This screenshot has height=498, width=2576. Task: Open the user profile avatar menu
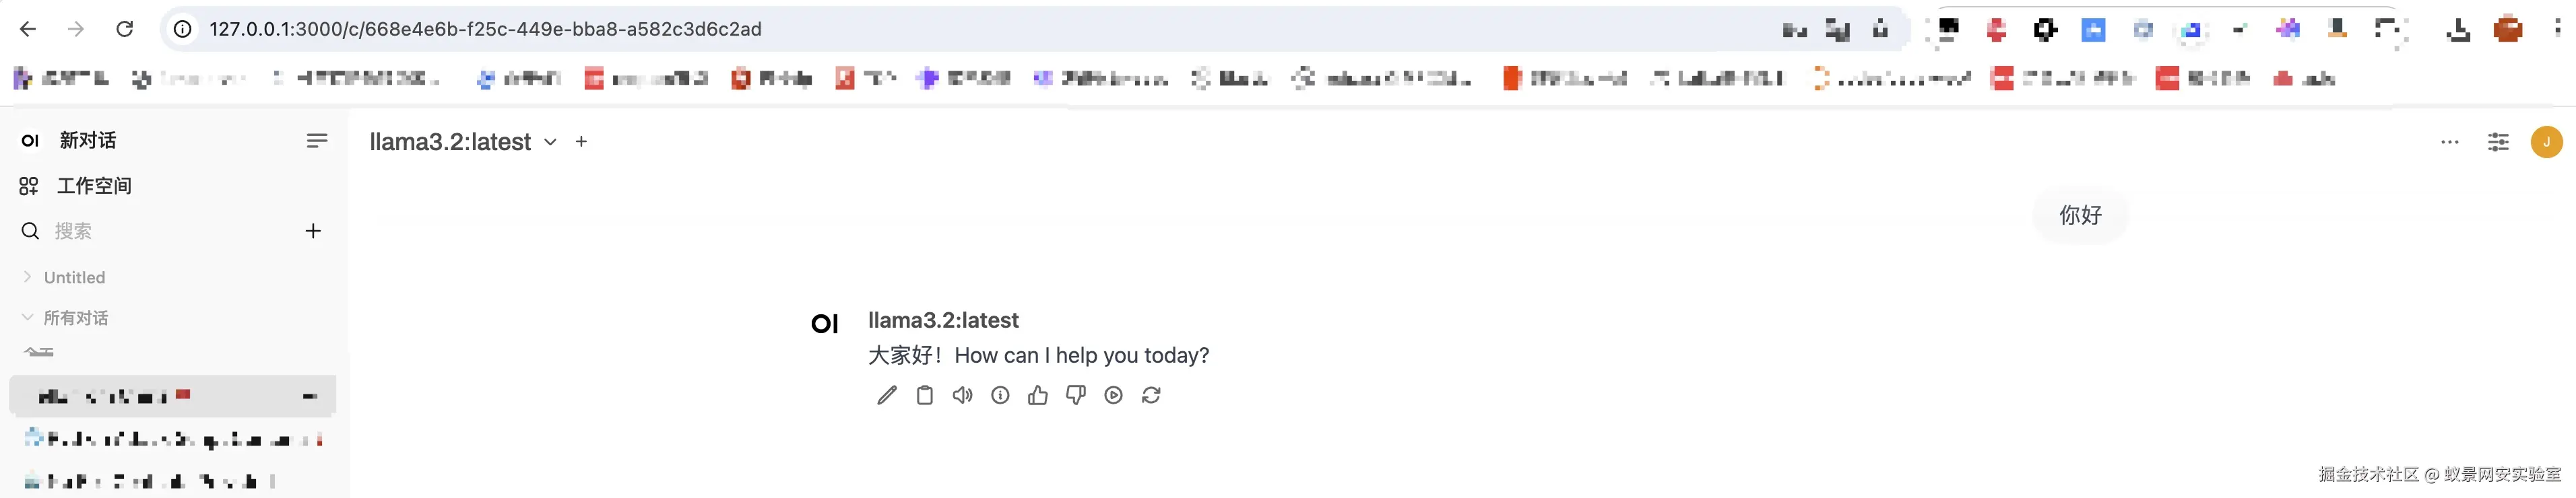[2546, 142]
